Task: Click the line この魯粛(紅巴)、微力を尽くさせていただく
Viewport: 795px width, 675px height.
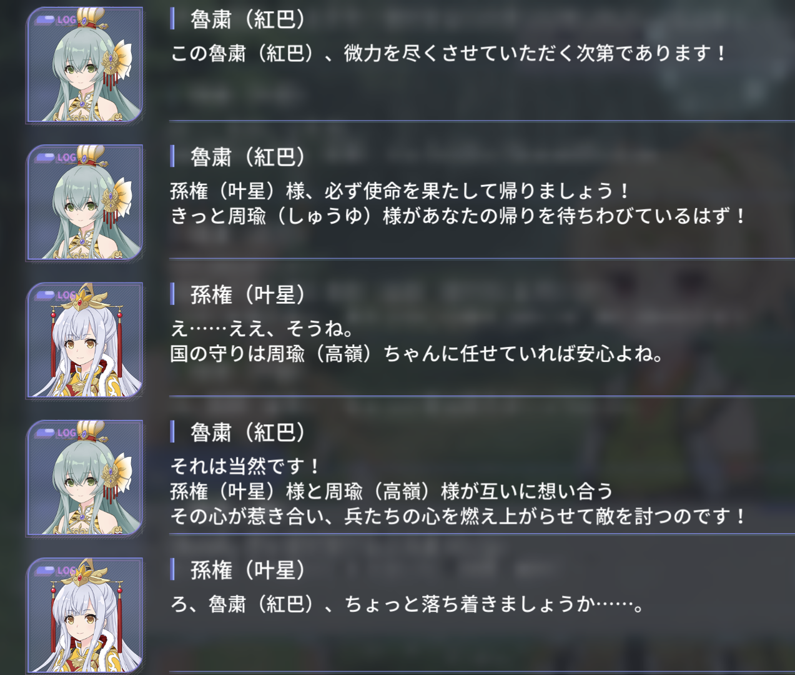Action: click(x=448, y=53)
